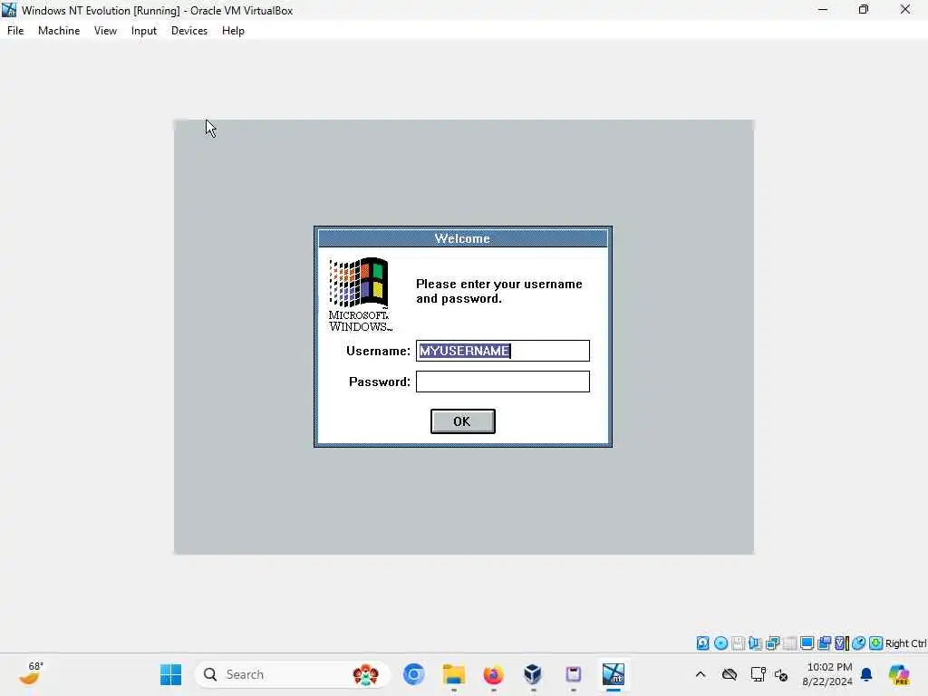Open the Machine menu
The width and height of the screenshot is (928, 696).
pos(59,31)
